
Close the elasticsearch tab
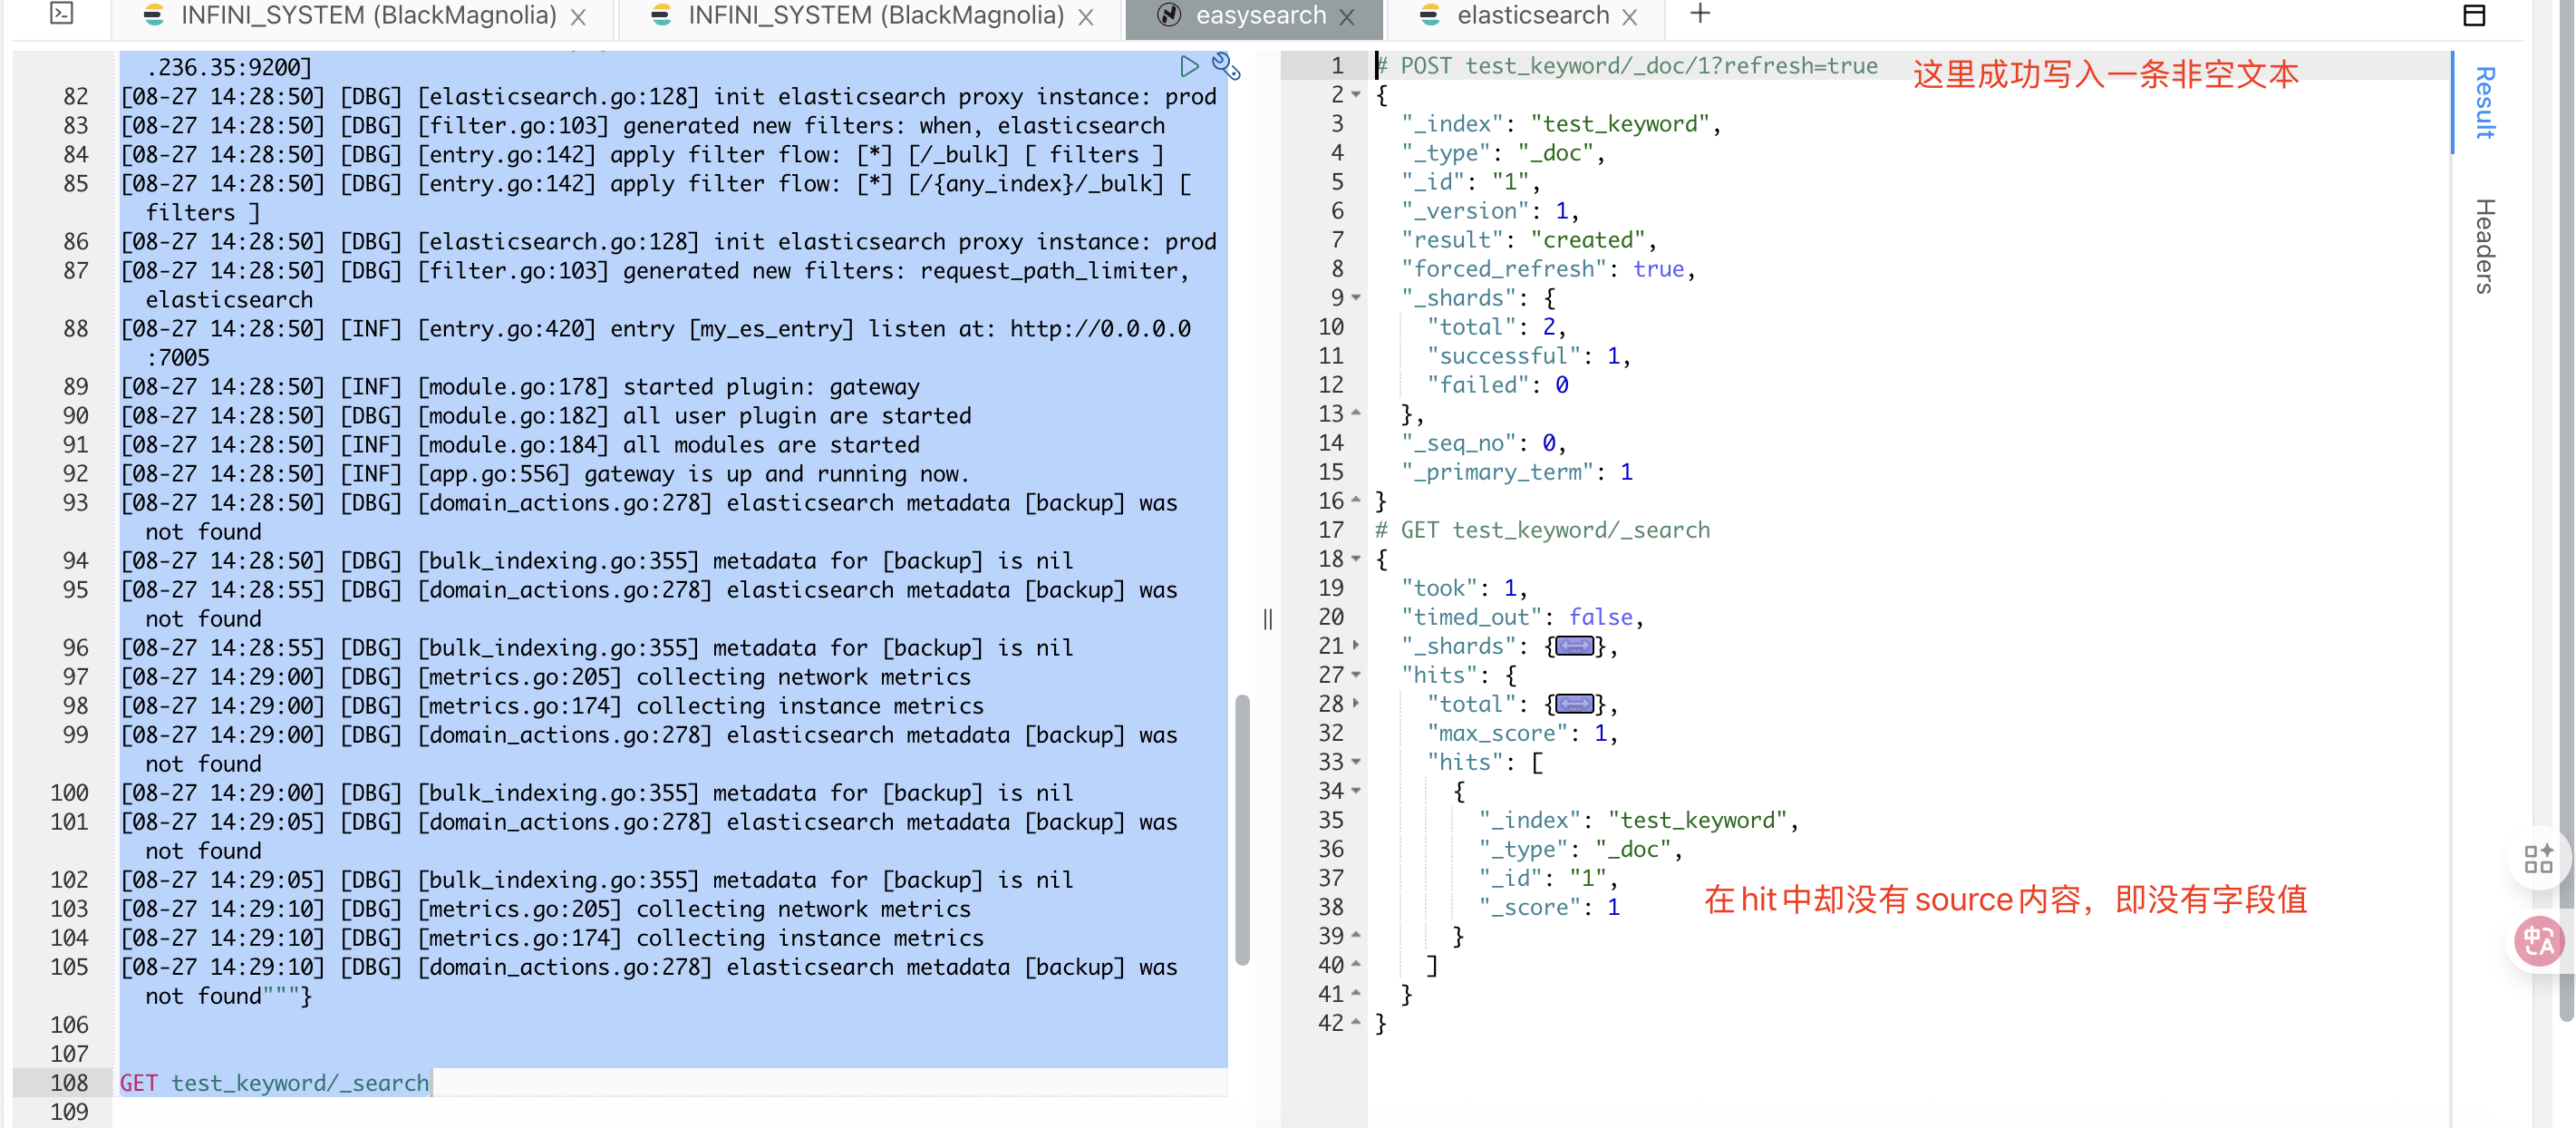[1629, 15]
